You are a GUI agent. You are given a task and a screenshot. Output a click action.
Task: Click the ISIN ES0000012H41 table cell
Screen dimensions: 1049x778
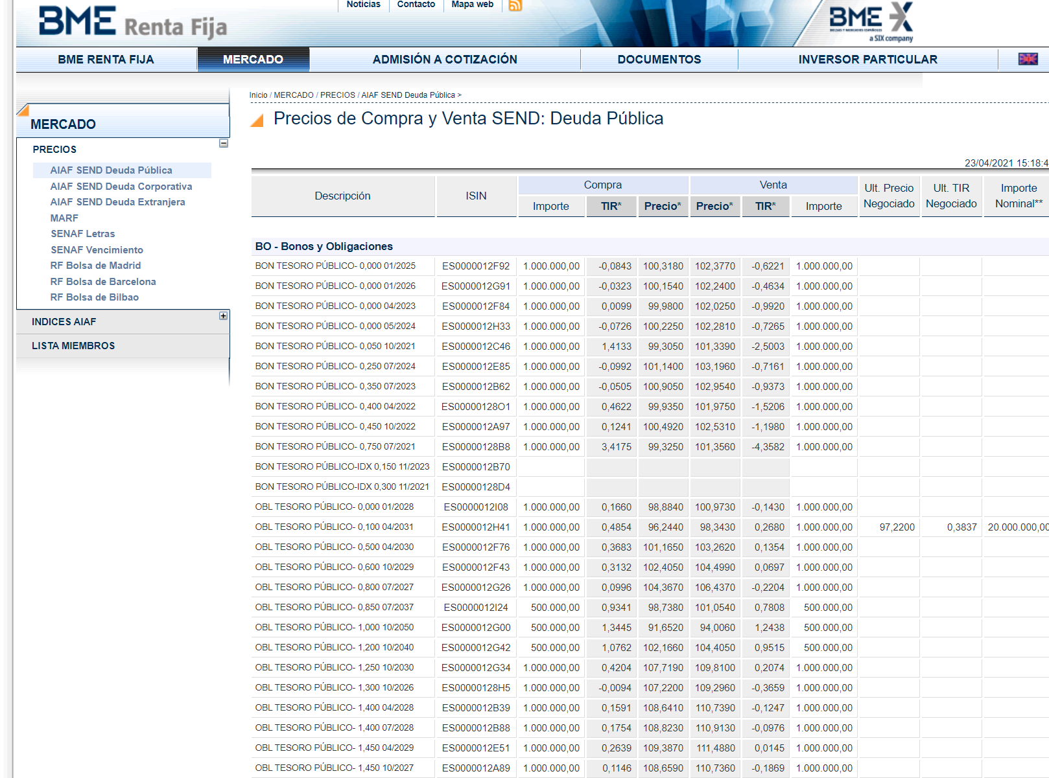pyautogui.click(x=476, y=527)
